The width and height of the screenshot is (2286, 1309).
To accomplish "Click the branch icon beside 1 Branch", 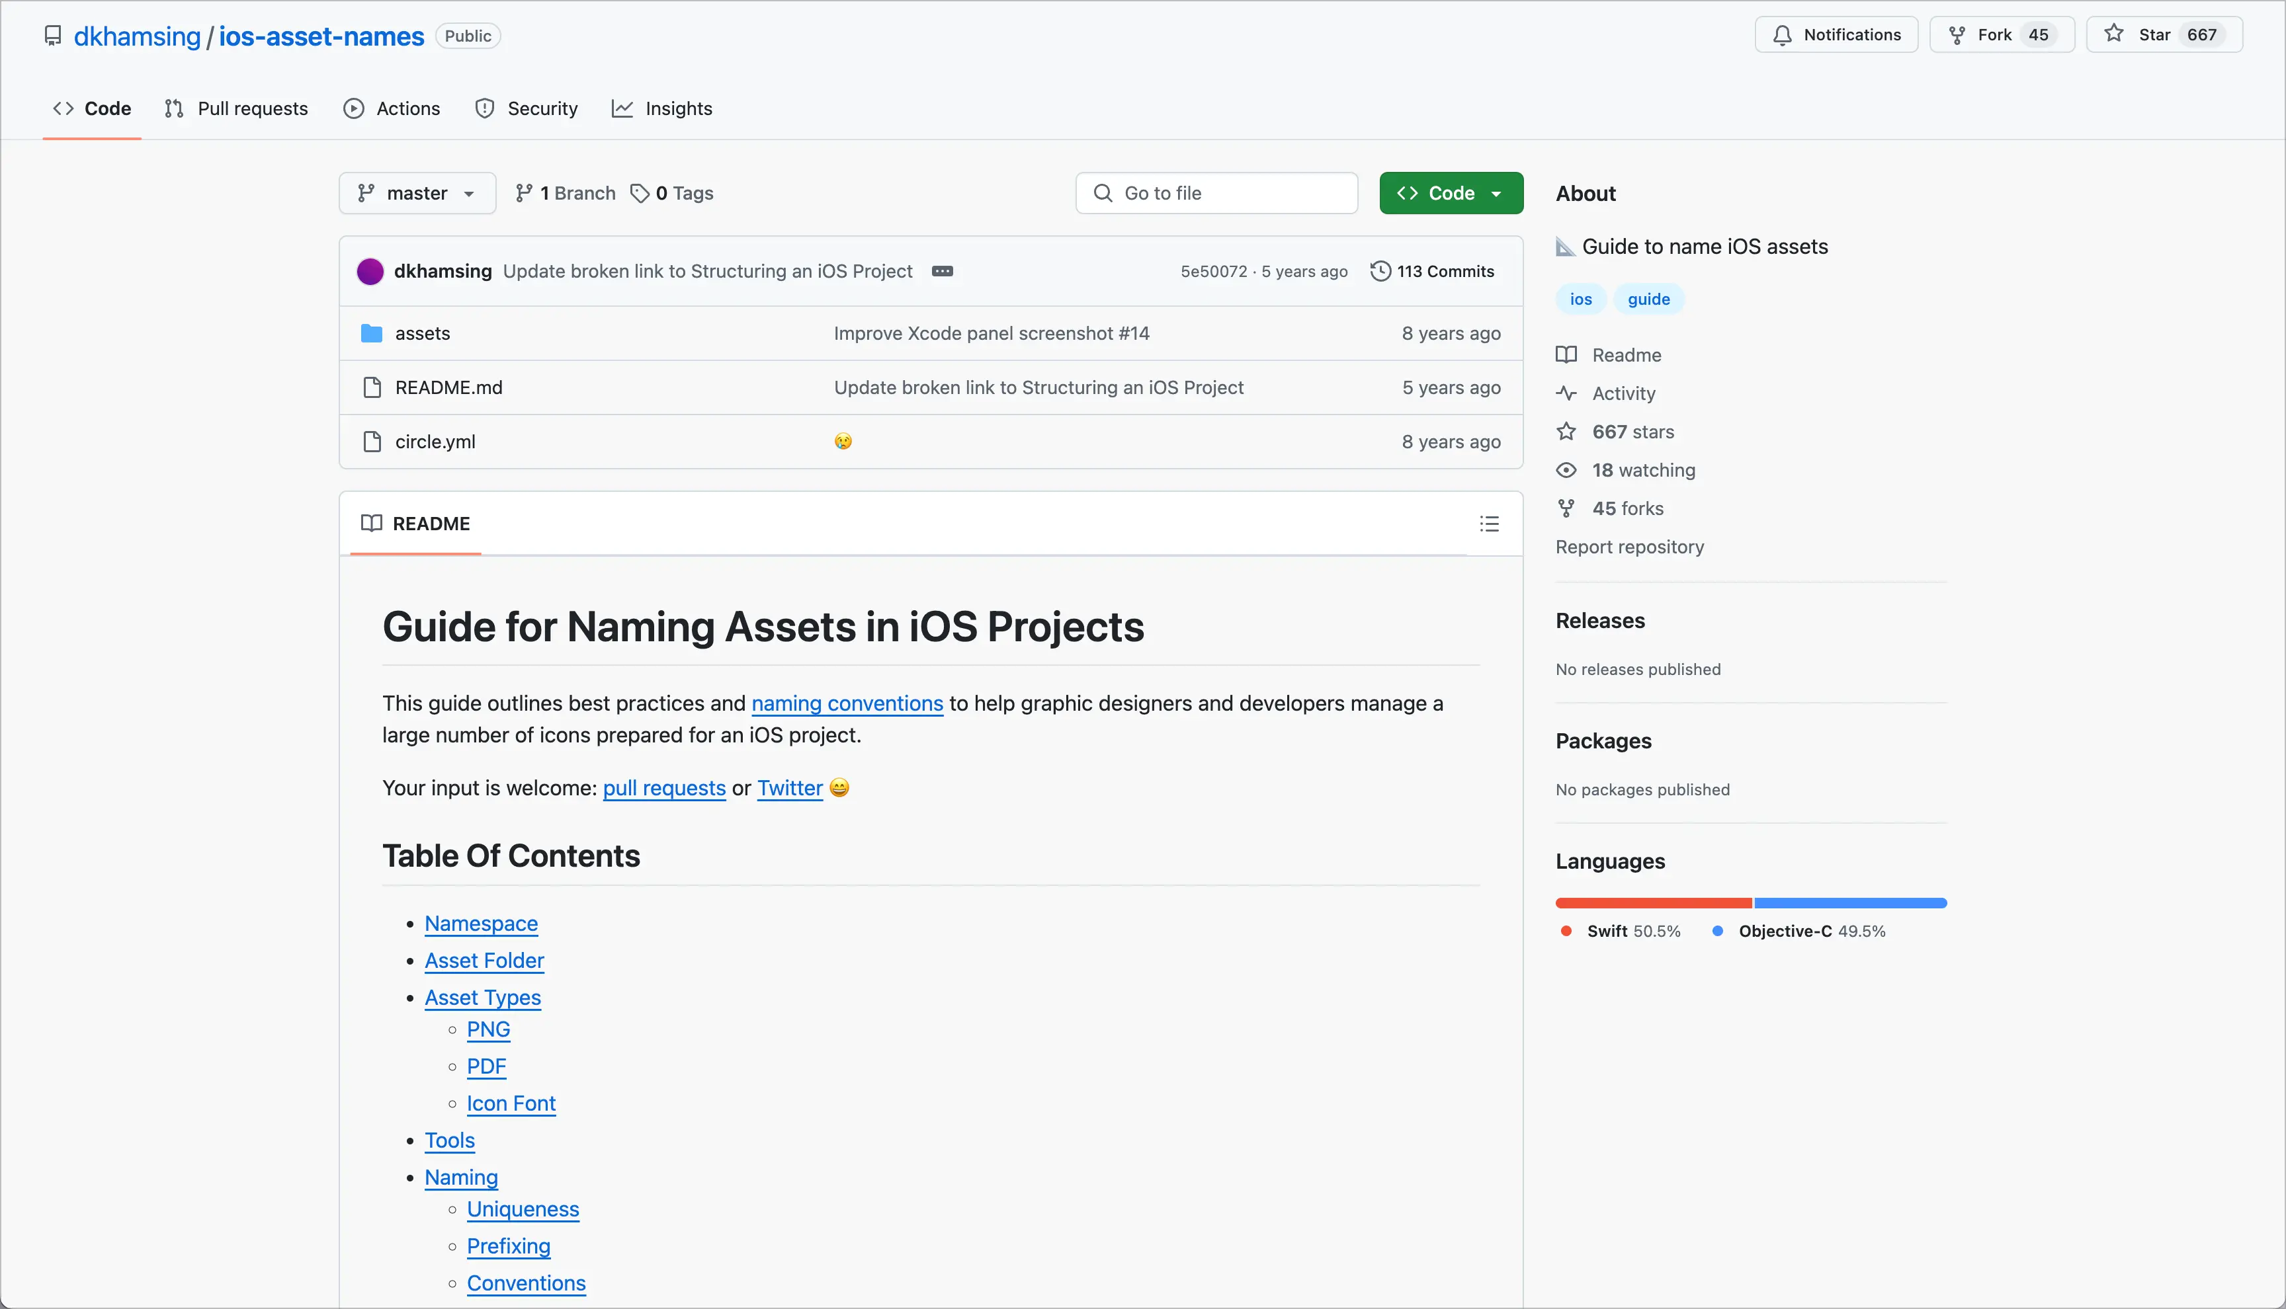I will tap(523, 192).
